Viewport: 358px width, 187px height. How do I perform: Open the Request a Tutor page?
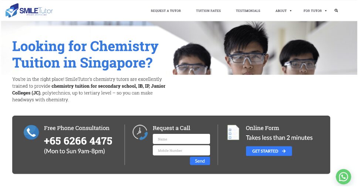[x=166, y=11]
